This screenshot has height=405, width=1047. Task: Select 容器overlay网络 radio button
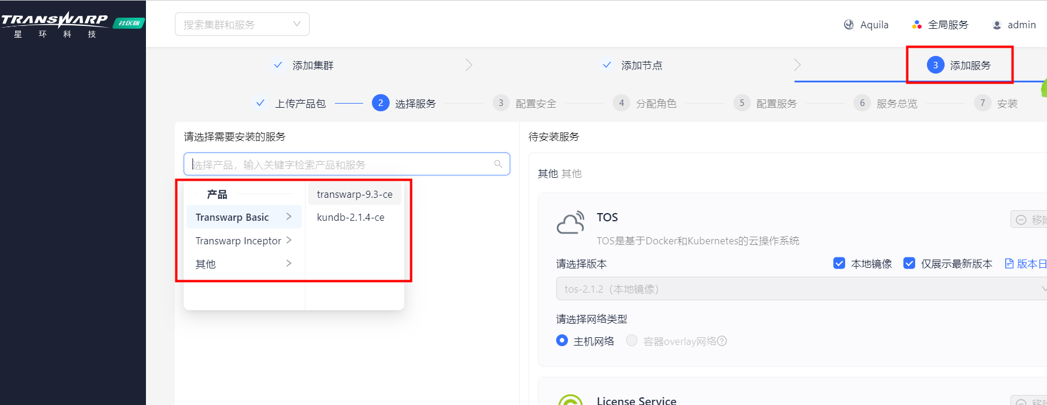tap(631, 340)
